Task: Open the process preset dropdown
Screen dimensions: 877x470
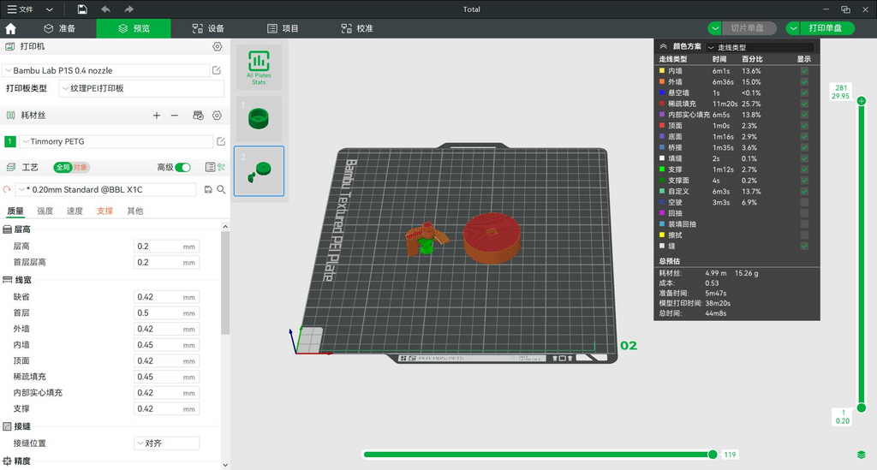Action: pyautogui.click(x=105, y=189)
